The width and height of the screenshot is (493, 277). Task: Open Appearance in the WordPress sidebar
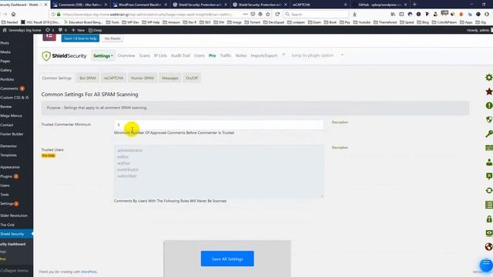10,167
